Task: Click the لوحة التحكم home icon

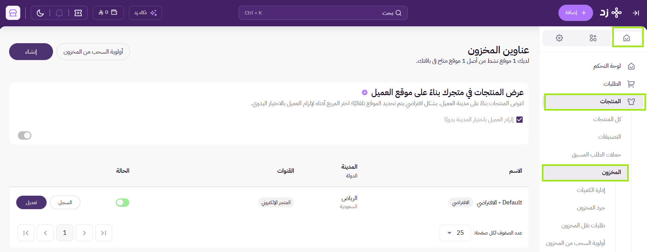Action: point(631,66)
